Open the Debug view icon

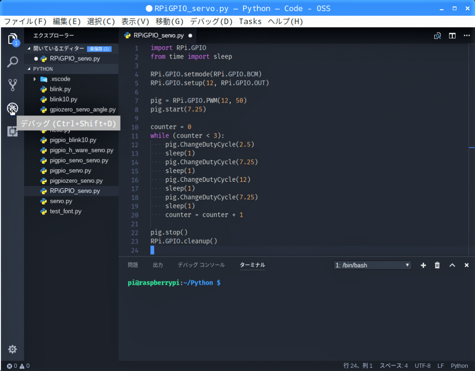pyautogui.click(x=13, y=109)
